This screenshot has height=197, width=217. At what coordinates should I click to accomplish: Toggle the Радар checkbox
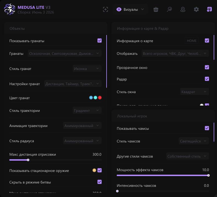tap(207, 79)
